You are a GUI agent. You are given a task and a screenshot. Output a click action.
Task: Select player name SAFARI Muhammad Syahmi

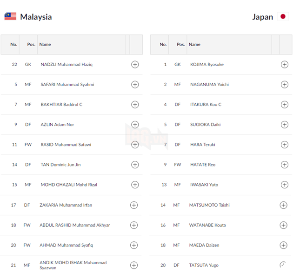click(x=67, y=85)
